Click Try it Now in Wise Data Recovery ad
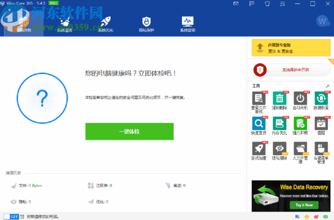The image size is (334, 220). tap(304, 205)
